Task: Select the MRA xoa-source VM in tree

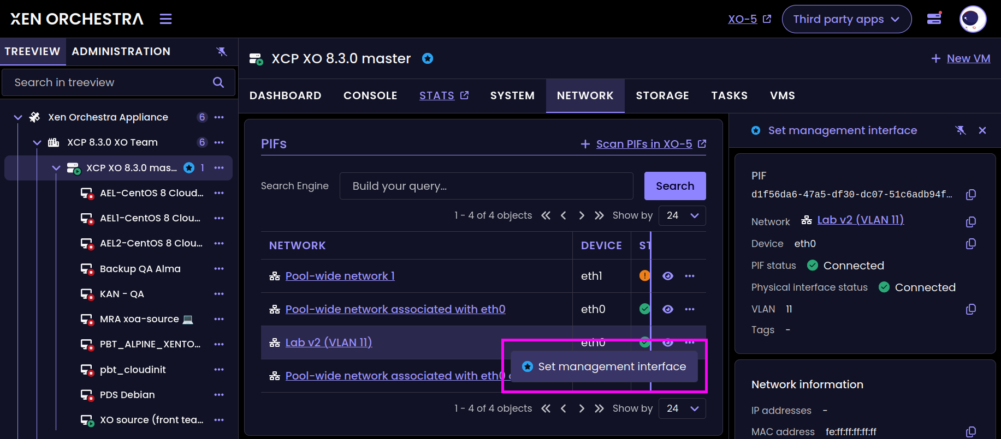Action: pyautogui.click(x=146, y=319)
